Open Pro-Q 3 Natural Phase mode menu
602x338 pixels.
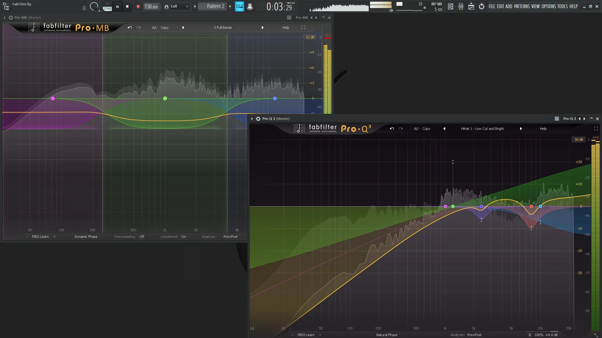point(387,335)
